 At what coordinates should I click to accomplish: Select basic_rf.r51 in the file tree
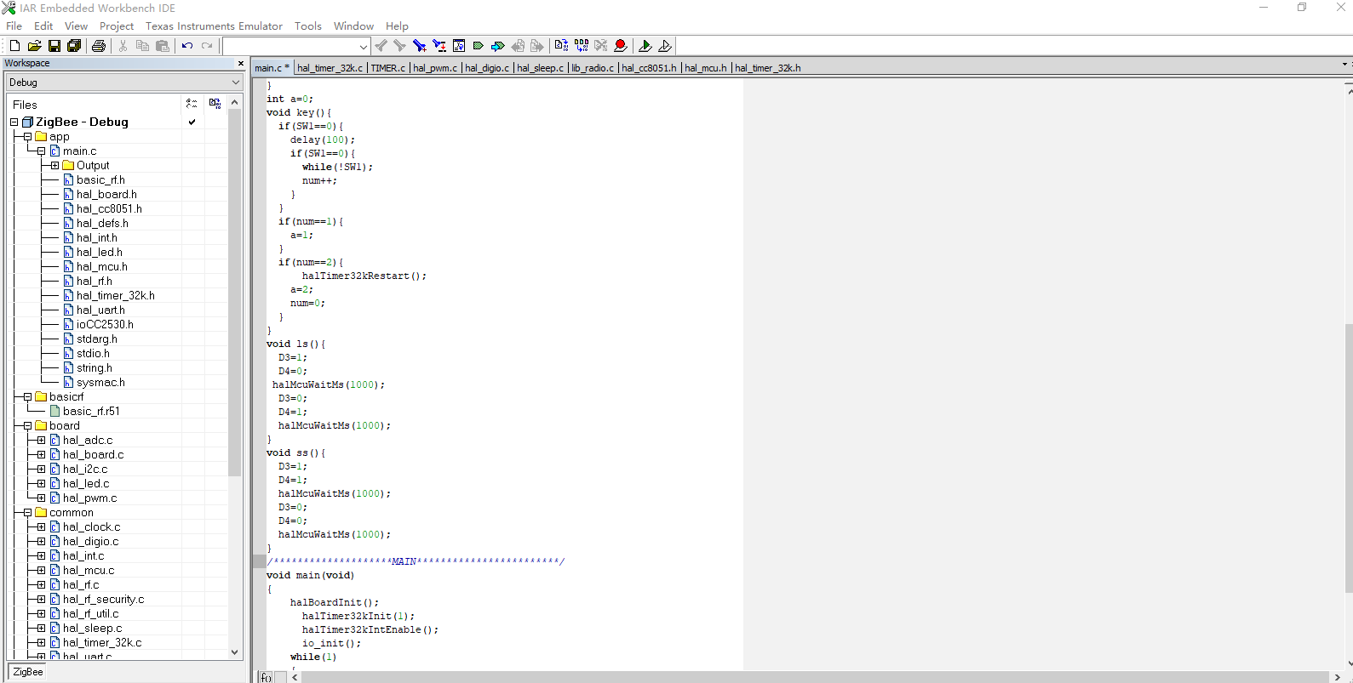(x=91, y=412)
